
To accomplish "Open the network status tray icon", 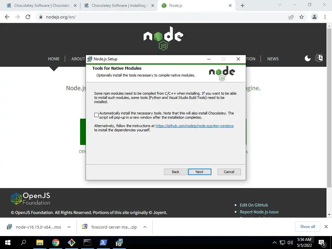I will (x=282, y=243).
